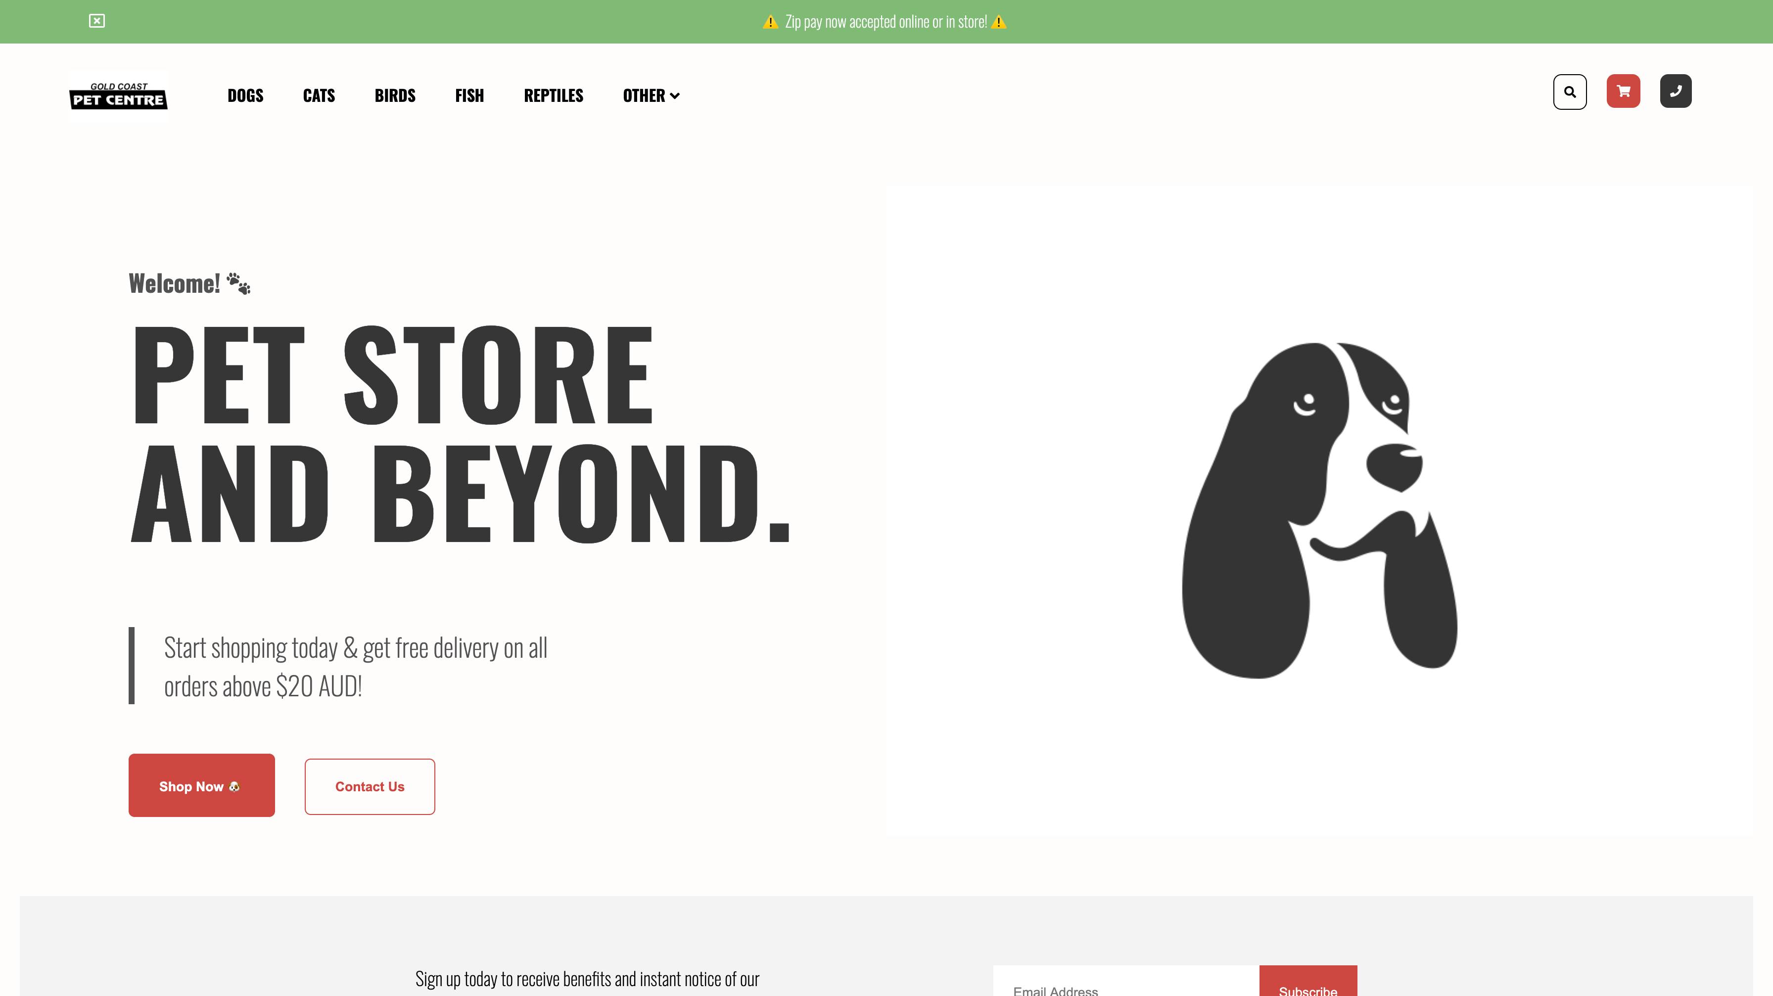Open the red shopping cart

click(x=1623, y=91)
